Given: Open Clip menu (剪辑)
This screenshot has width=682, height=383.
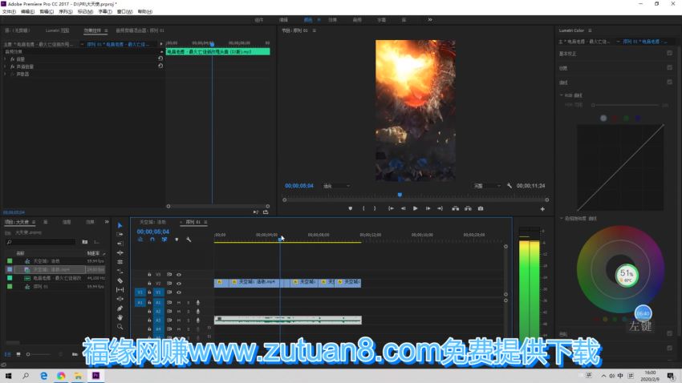Looking at the screenshot, I should coord(46,12).
